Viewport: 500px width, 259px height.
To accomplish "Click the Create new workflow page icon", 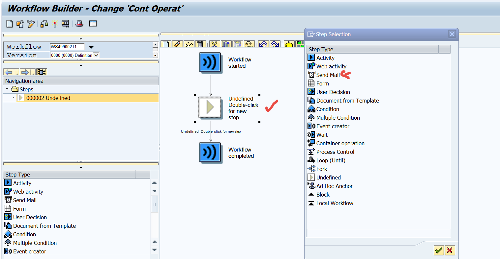I will pos(10,24).
